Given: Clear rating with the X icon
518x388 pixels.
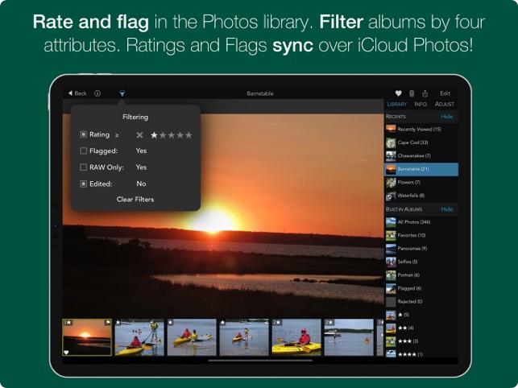Looking at the screenshot, I should (139, 135).
